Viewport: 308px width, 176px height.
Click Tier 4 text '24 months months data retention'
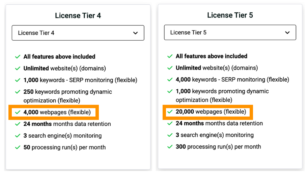(67, 124)
